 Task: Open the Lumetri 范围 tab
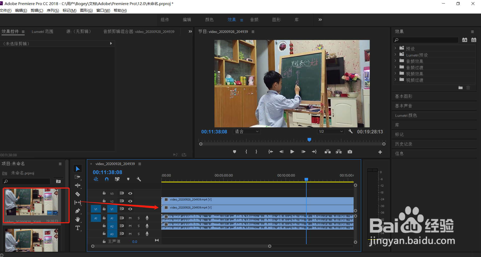[42, 31]
